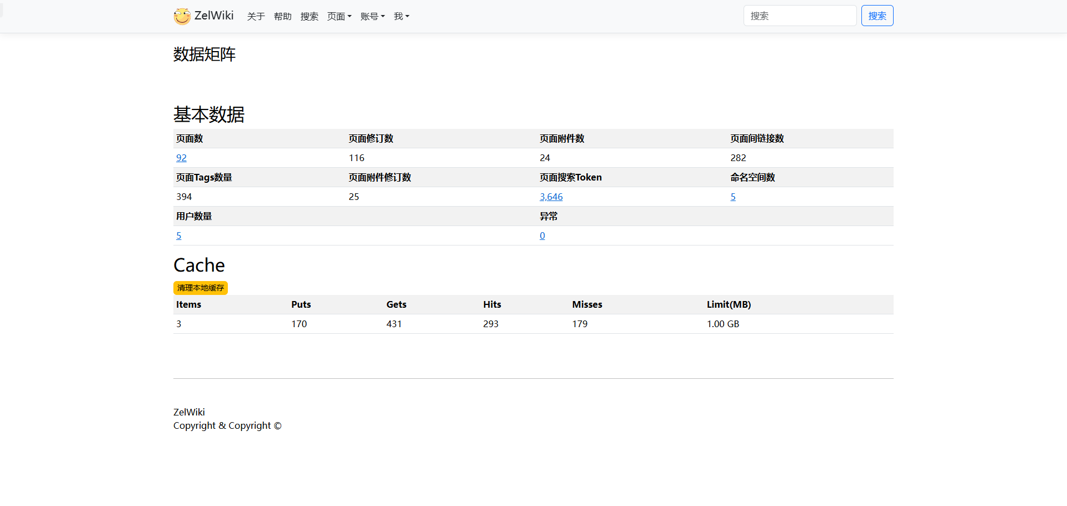Open the ZelWiki brand name home link
The width and height of the screenshot is (1067, 506).
[x=214, y=16]
